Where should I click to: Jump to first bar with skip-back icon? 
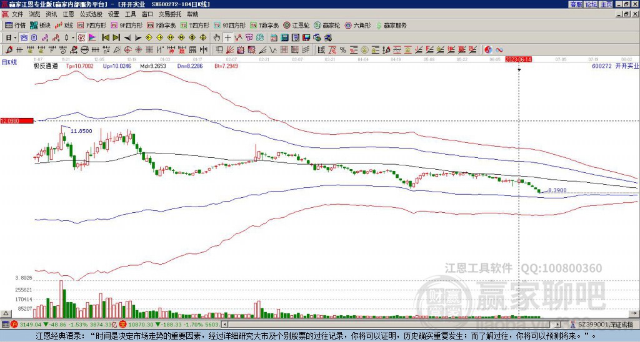[x=105, y=38]
